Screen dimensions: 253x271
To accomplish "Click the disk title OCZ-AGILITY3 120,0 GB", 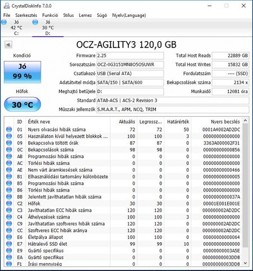I will [127, 45].
